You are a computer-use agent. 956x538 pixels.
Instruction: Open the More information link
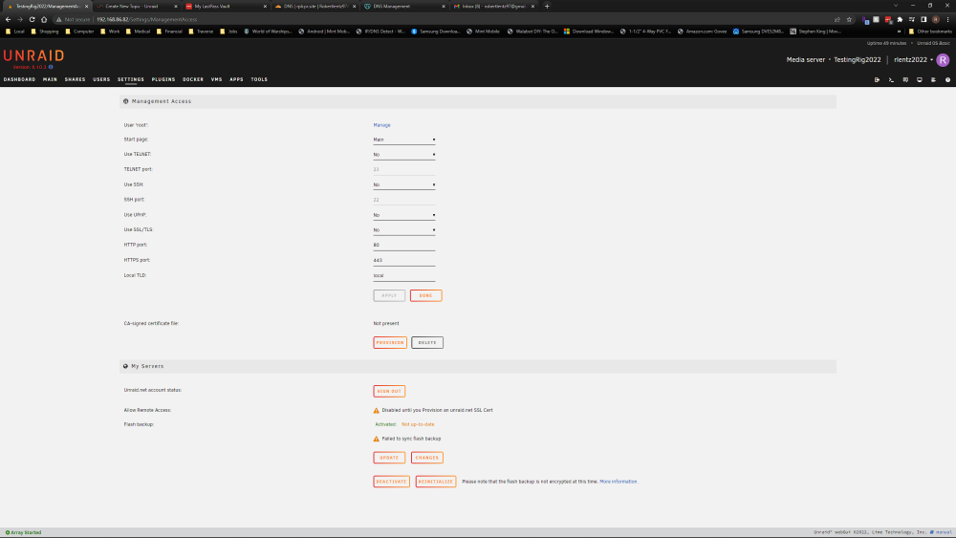coord(619,482)
